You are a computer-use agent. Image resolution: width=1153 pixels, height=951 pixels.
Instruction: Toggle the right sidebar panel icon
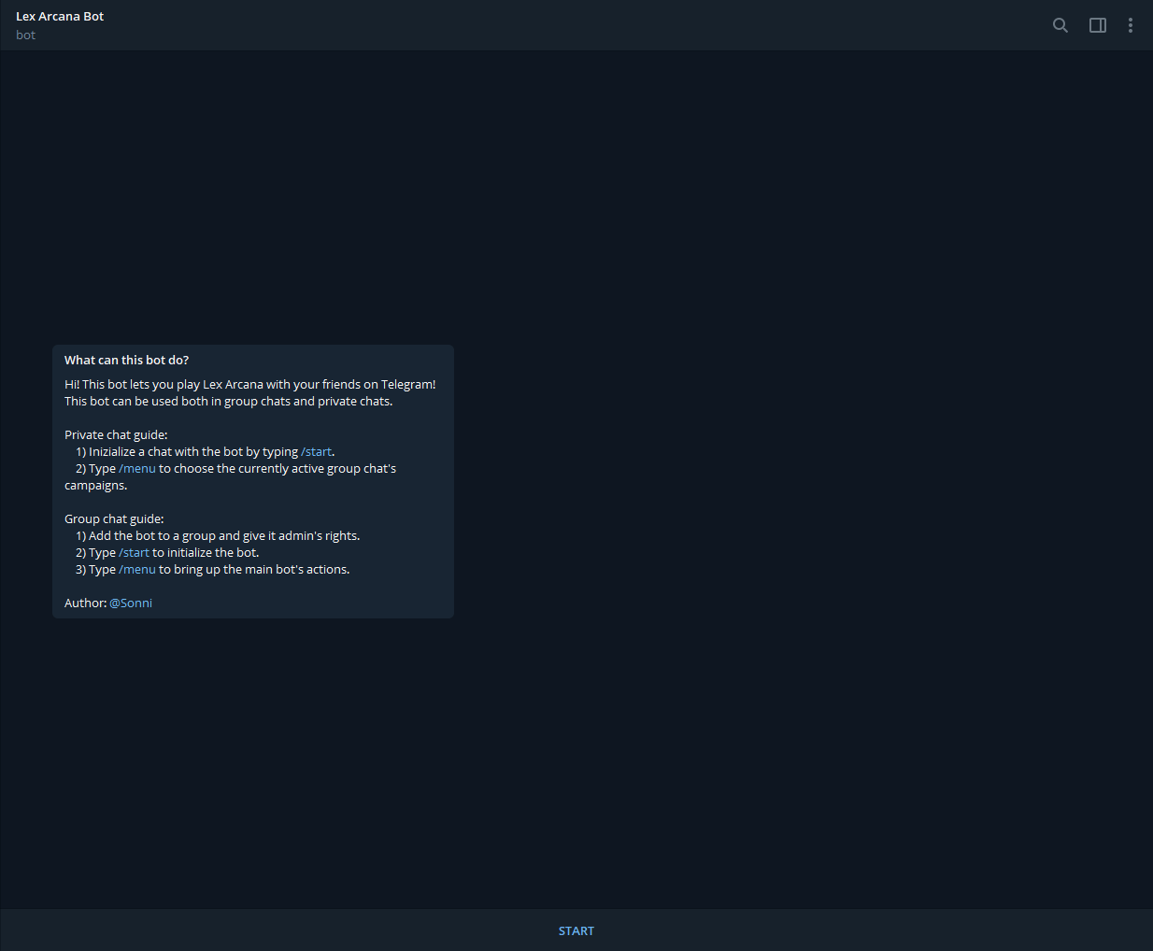[x=1098, y=25]
